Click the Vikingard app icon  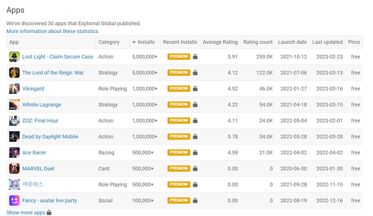[x=14, y=89]
